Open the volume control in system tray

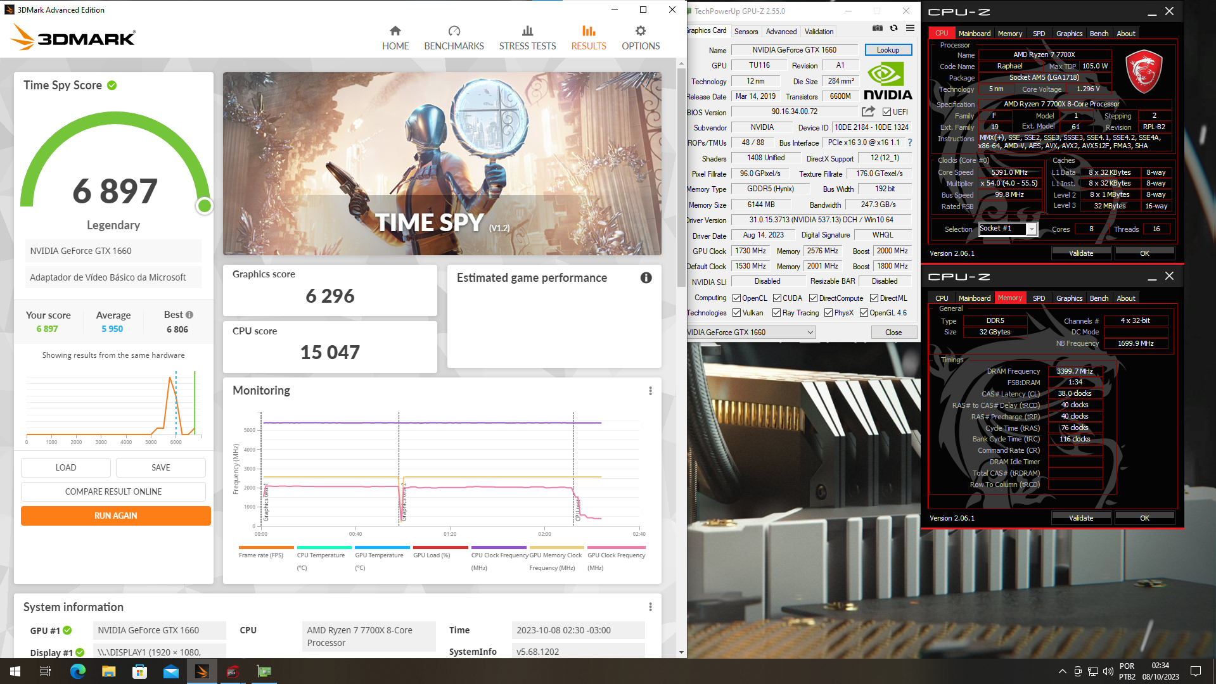[1108, 671]
